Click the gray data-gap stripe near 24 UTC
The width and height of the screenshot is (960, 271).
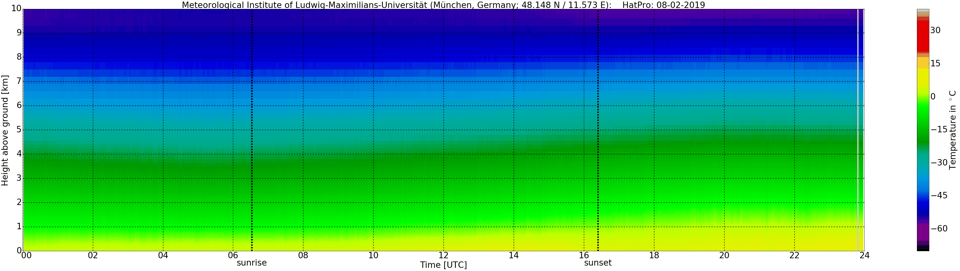point(858,130)
